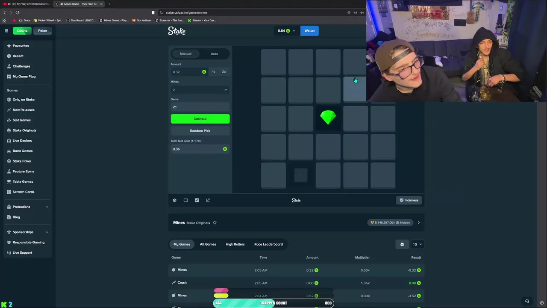
Task: Select the All Games tab
Action: pyautogui.click(x=208, y=244)
